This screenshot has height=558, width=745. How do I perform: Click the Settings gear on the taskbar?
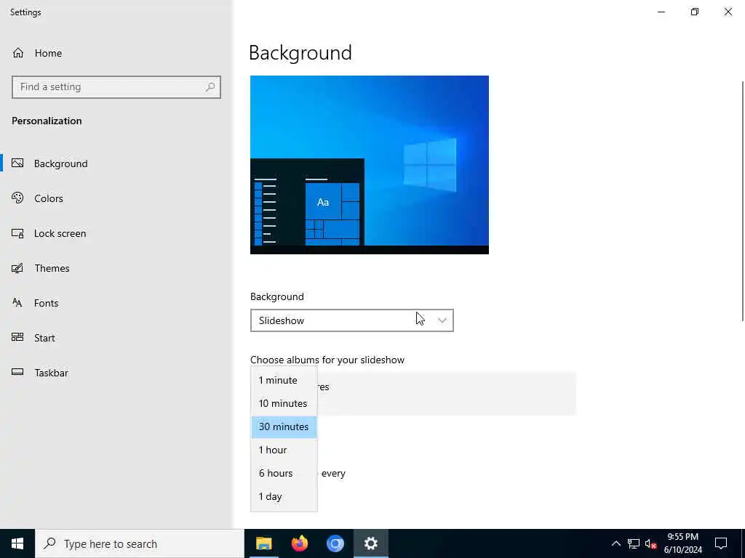(x=370, y=543)
